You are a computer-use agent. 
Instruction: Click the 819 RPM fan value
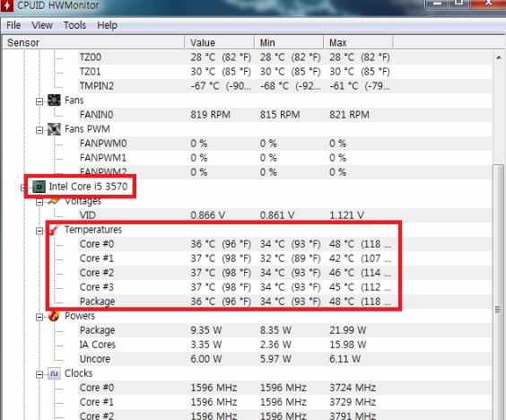(x=210, y=115)
